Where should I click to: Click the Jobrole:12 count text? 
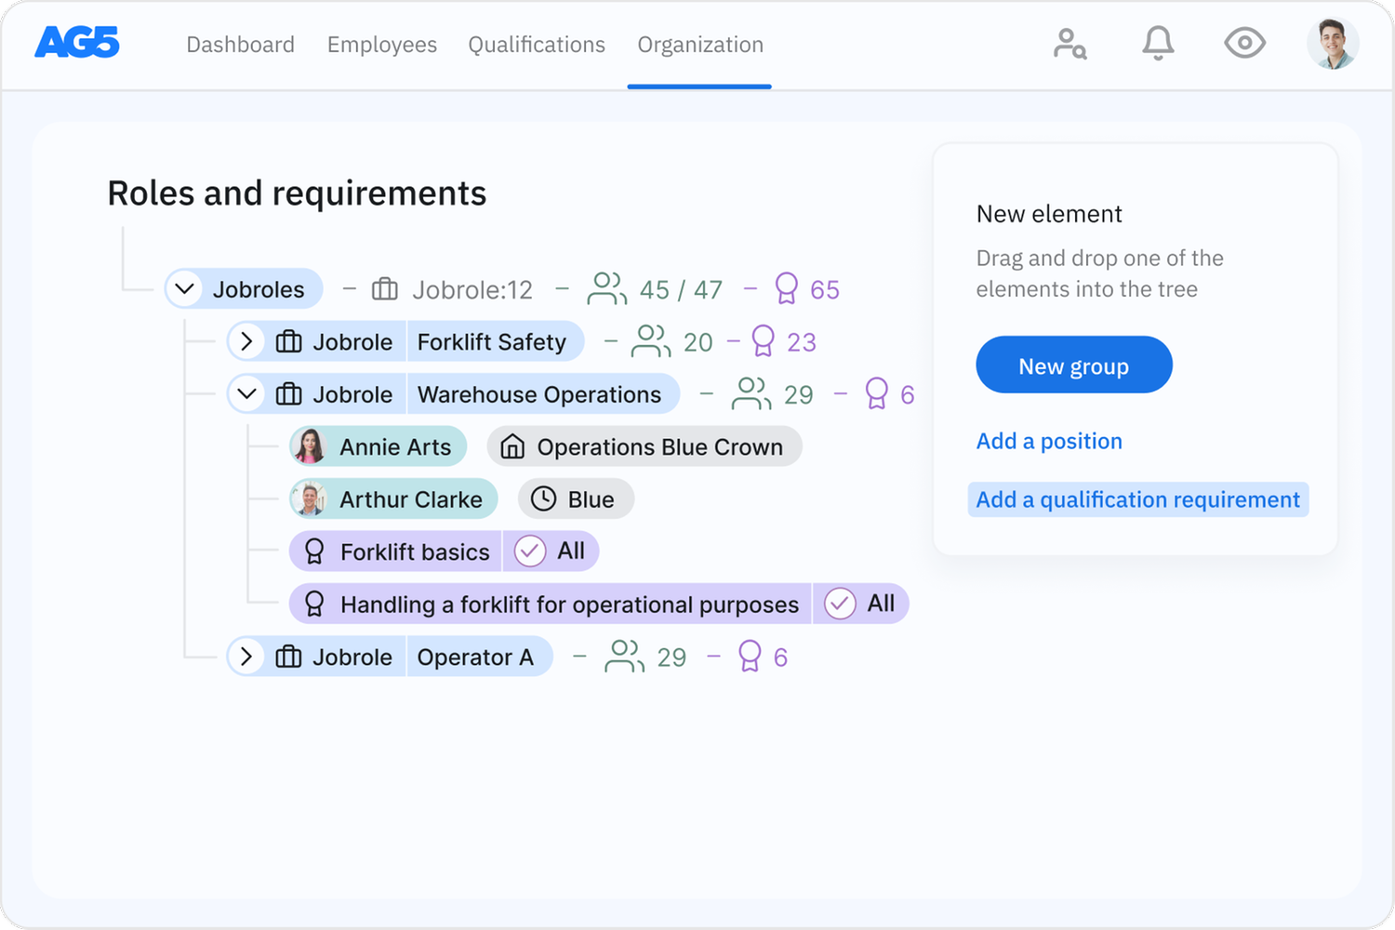pyautogui.click(x=472, y=290)
